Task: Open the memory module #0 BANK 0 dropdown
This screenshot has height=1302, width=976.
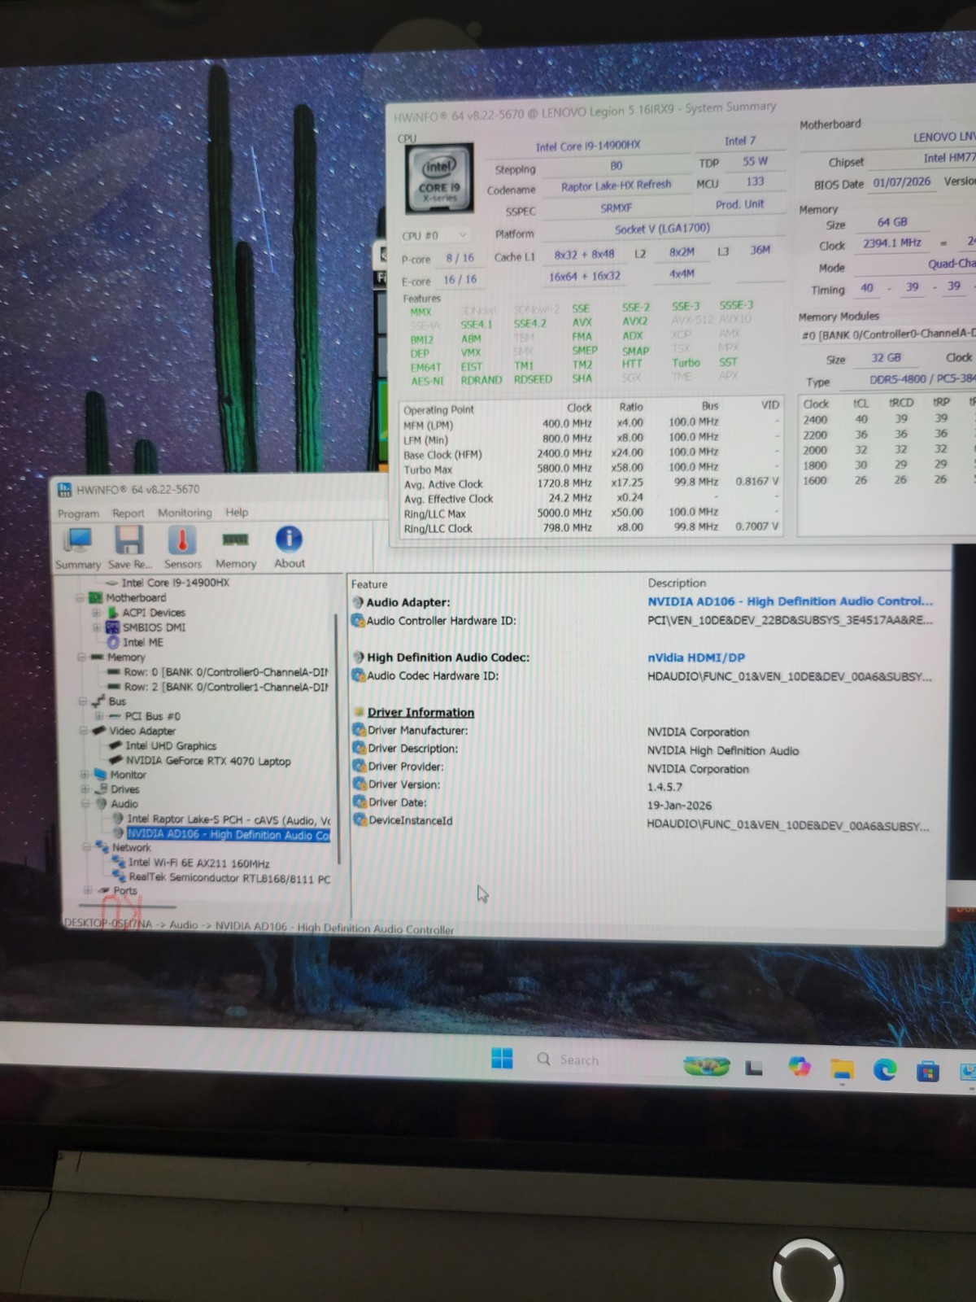Action: (x=887, y=334)
